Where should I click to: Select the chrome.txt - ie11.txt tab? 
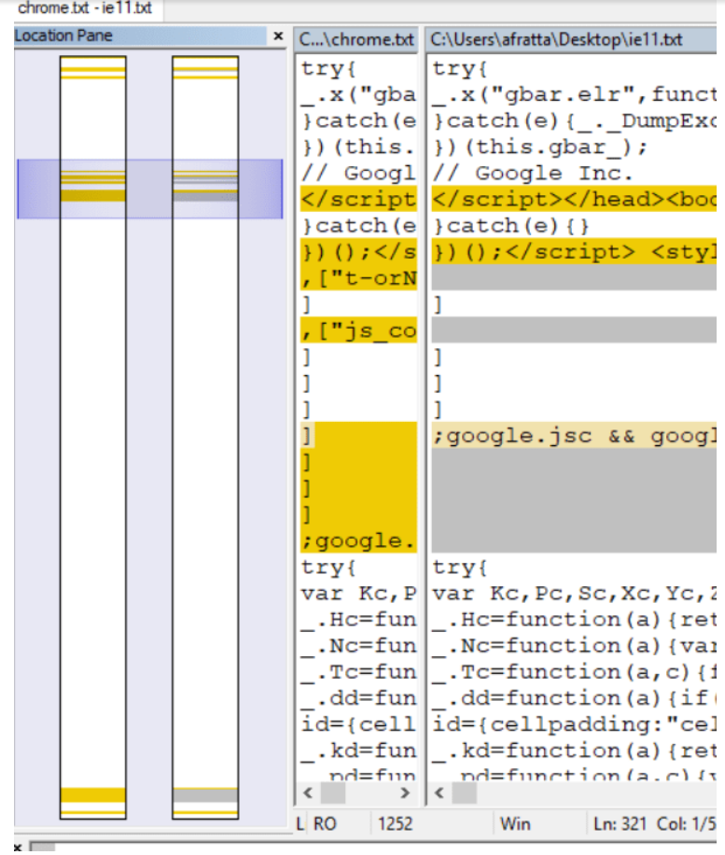pos(85,8)
